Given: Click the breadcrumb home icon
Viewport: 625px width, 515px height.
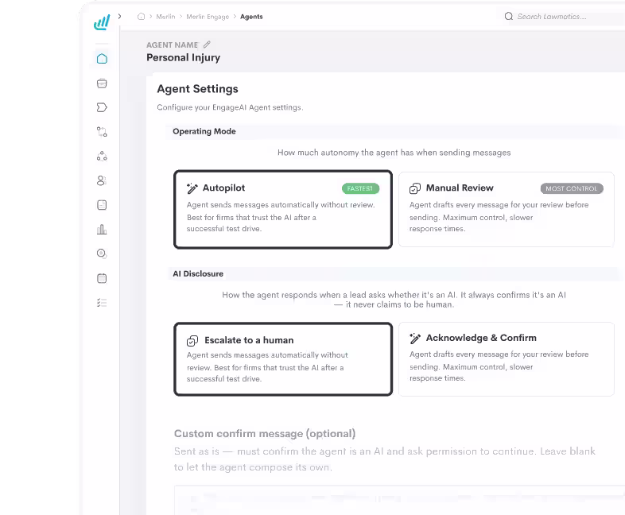Looking at the screenshot, I should (x=141, y=17).
